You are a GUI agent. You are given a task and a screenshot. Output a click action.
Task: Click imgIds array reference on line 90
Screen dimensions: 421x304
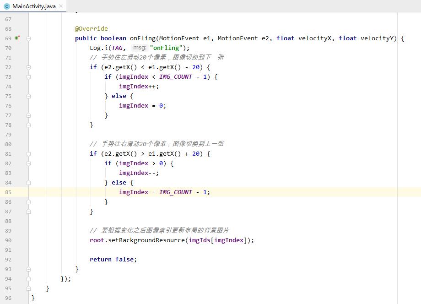click(x=199, y=240)
